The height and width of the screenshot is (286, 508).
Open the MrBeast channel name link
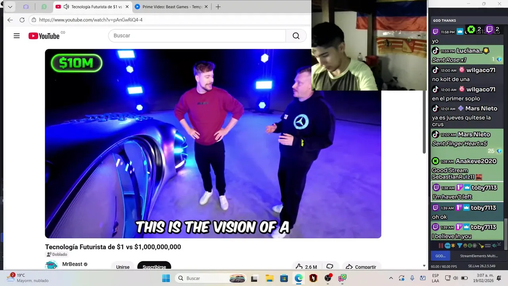click(72, 264)
